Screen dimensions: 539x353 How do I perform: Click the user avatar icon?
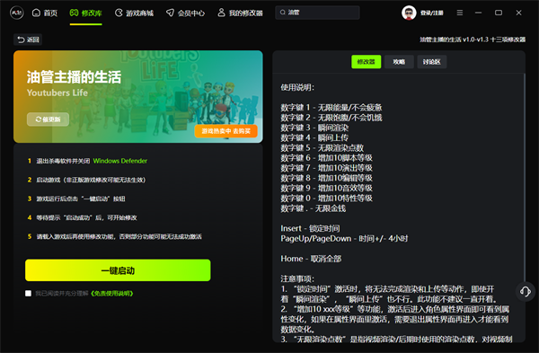click(409, 13)
